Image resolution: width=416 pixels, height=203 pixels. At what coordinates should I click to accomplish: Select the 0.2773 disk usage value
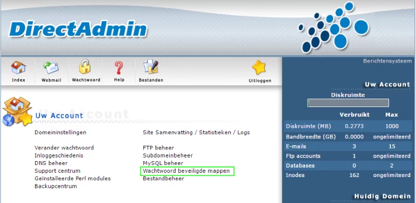tap(354, 126)
